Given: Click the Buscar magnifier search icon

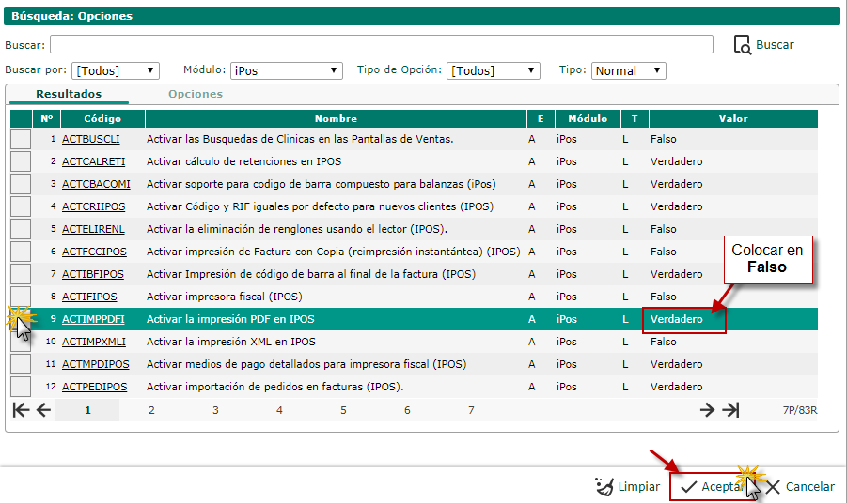Looking at the screenshot, I should [x=742, y=44].
